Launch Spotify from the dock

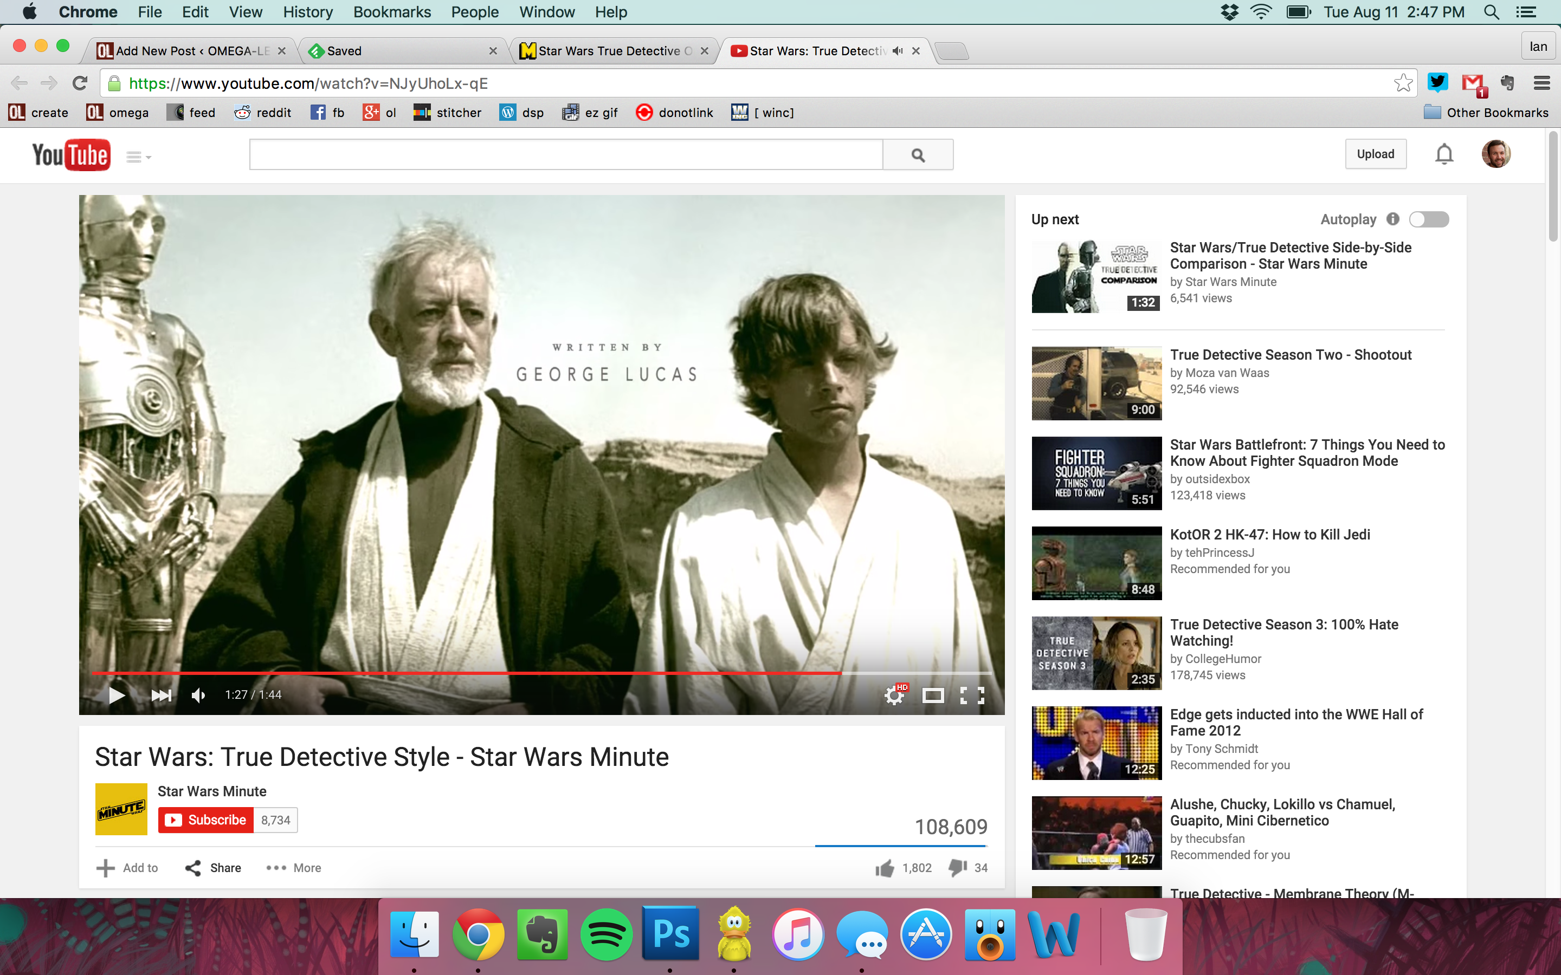point(605,934)
